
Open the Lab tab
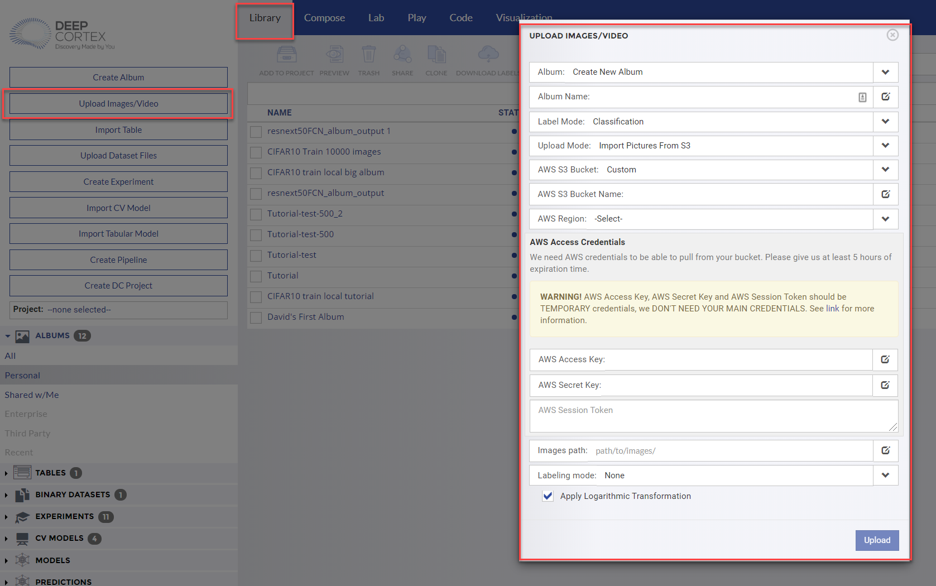[x=376, y=18]
